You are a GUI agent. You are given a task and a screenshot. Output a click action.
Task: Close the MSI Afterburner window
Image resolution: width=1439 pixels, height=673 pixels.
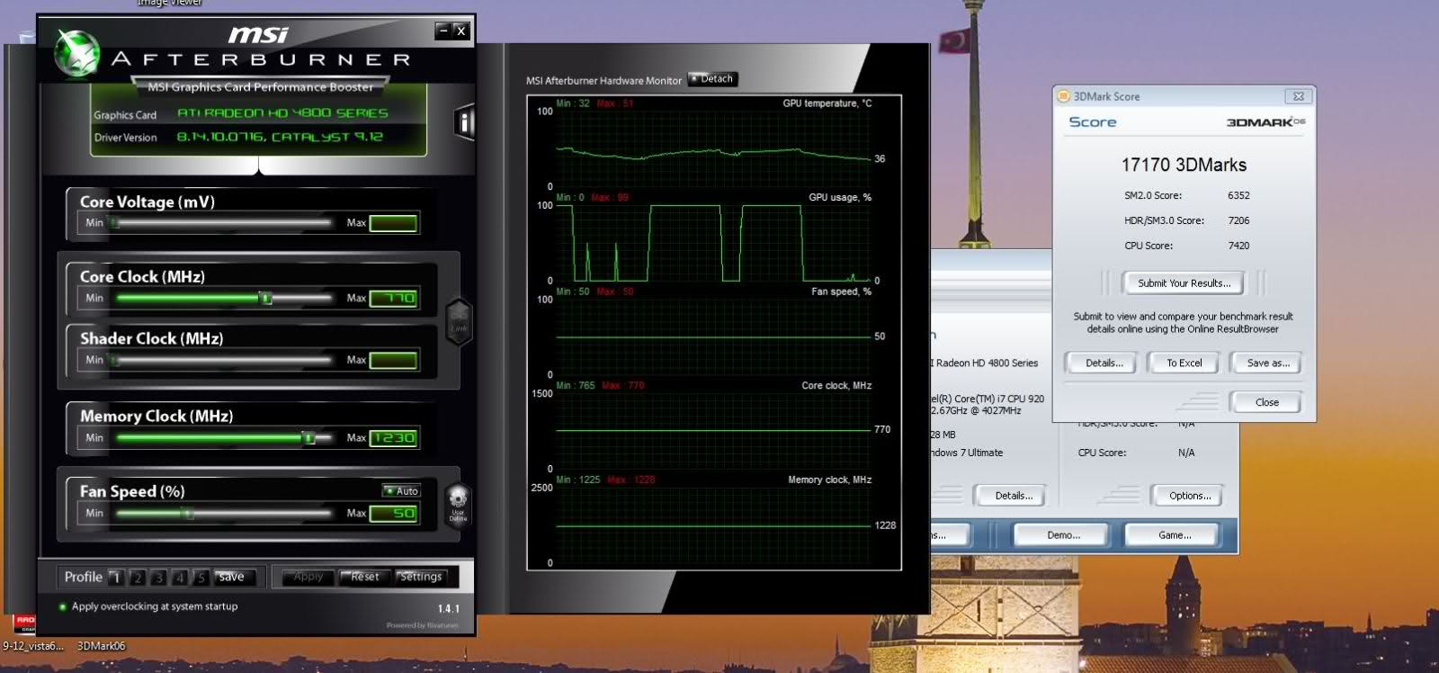click(461, 31)
